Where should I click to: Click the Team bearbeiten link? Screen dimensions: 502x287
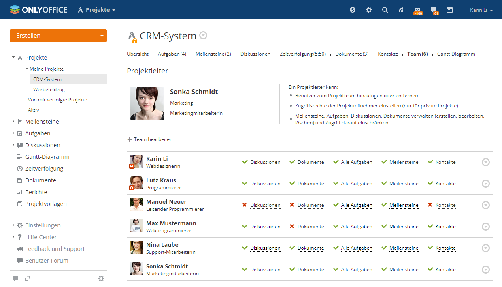tap(153, 139)
